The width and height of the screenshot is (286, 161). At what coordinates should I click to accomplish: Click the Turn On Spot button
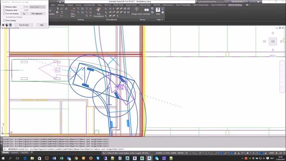pos(24,25)
